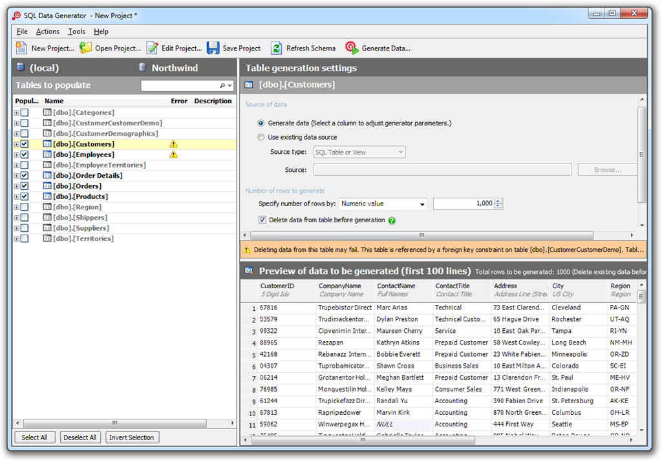662x462 pixels.
Task: Uncheck the Delete data from table before generation box
Action: [x=262, y=220]
